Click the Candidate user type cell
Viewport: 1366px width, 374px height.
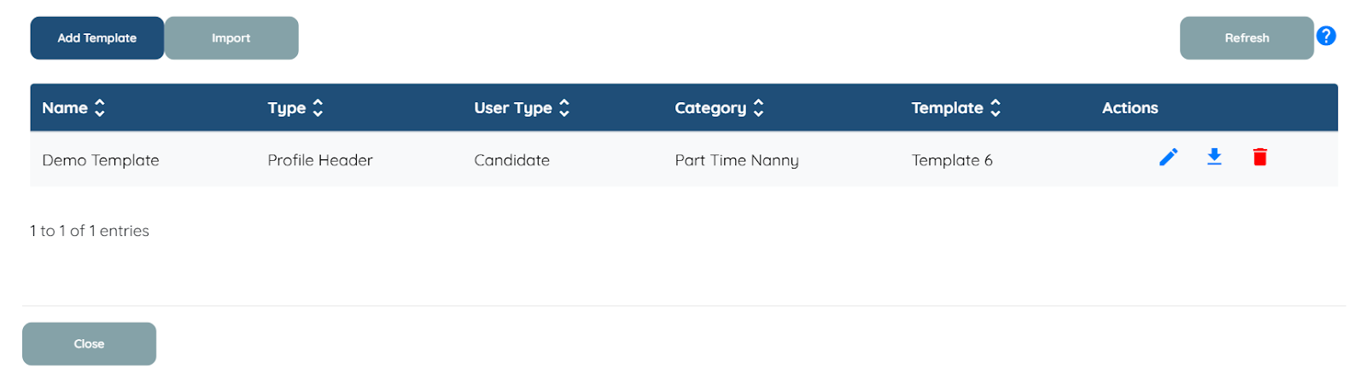pos(511,160)
